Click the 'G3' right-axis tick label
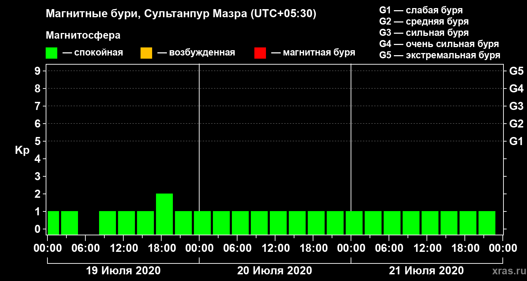 coord(516,106)
